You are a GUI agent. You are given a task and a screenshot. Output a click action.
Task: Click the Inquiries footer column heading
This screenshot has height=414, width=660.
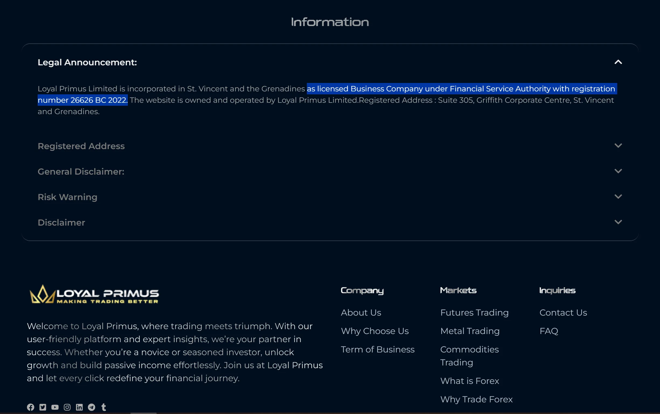click(x=557, y=291)
